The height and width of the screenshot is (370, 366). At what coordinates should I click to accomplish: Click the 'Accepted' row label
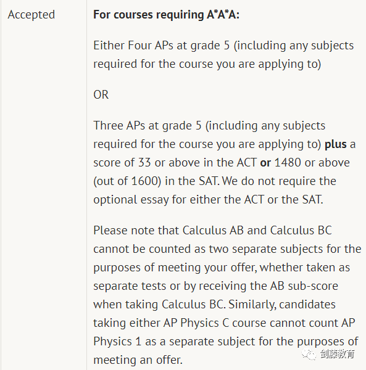click(x=31, y=15)
